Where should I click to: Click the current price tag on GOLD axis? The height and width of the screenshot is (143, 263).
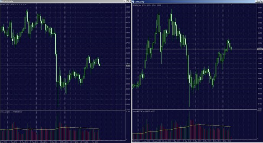click(260, 49)
